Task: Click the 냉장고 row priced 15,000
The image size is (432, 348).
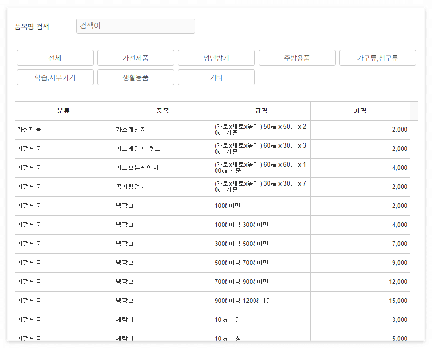Action: point(214,301)
